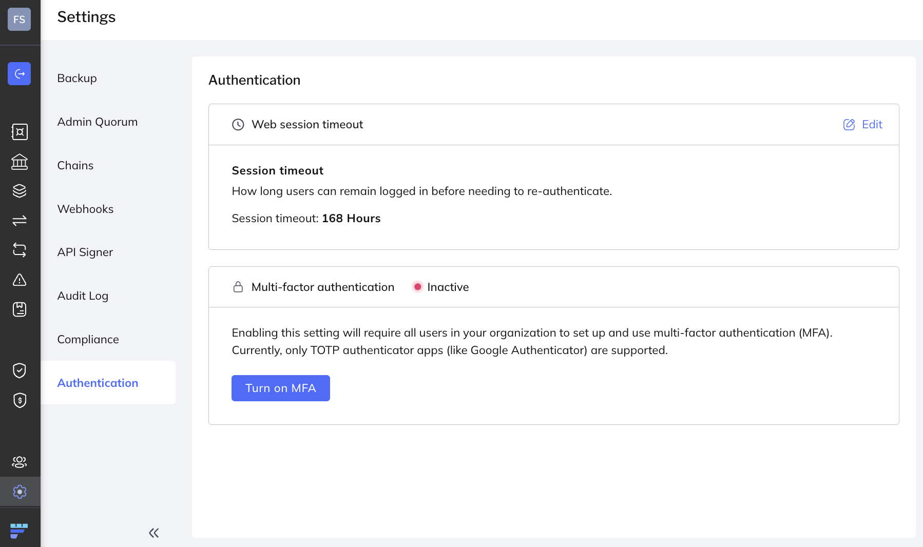Click the vault icon in the sidebar

(20, 132)
